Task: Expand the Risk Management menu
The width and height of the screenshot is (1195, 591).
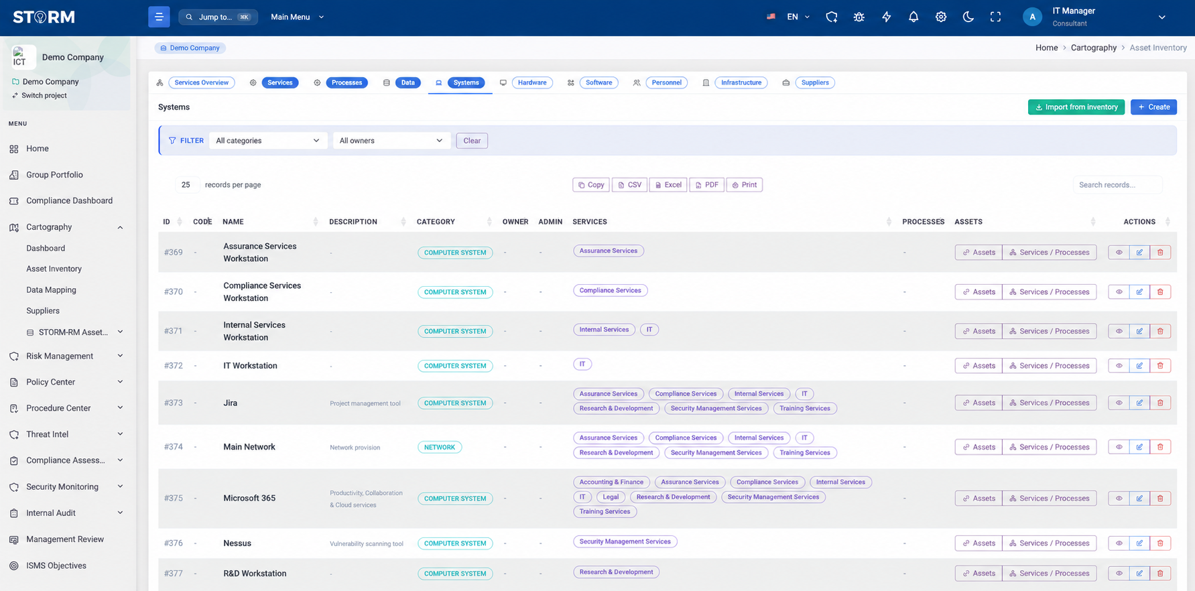Action: pyautogui.click(x=67, y=356)
